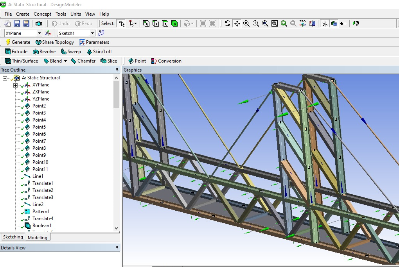
Task: Click the Look At face icon
Action: (356, 23)
